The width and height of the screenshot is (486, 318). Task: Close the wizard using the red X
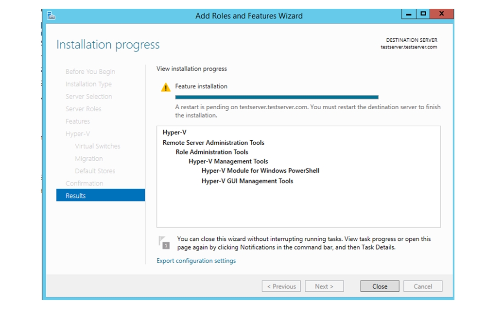tap(441, 14)
